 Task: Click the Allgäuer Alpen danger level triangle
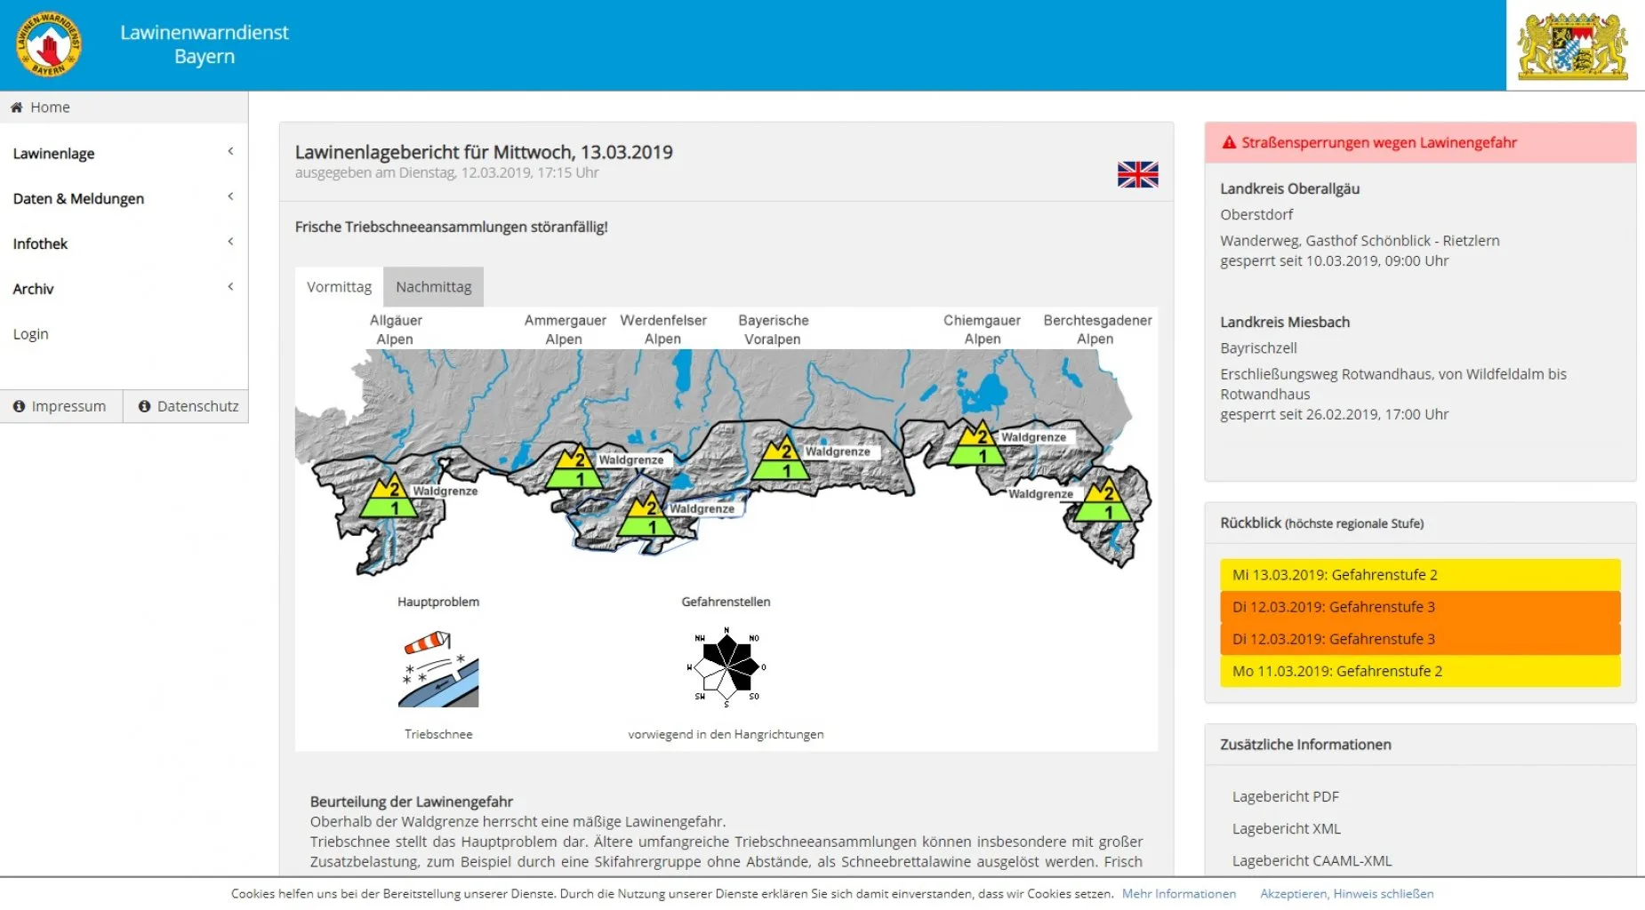click(390, 498)
